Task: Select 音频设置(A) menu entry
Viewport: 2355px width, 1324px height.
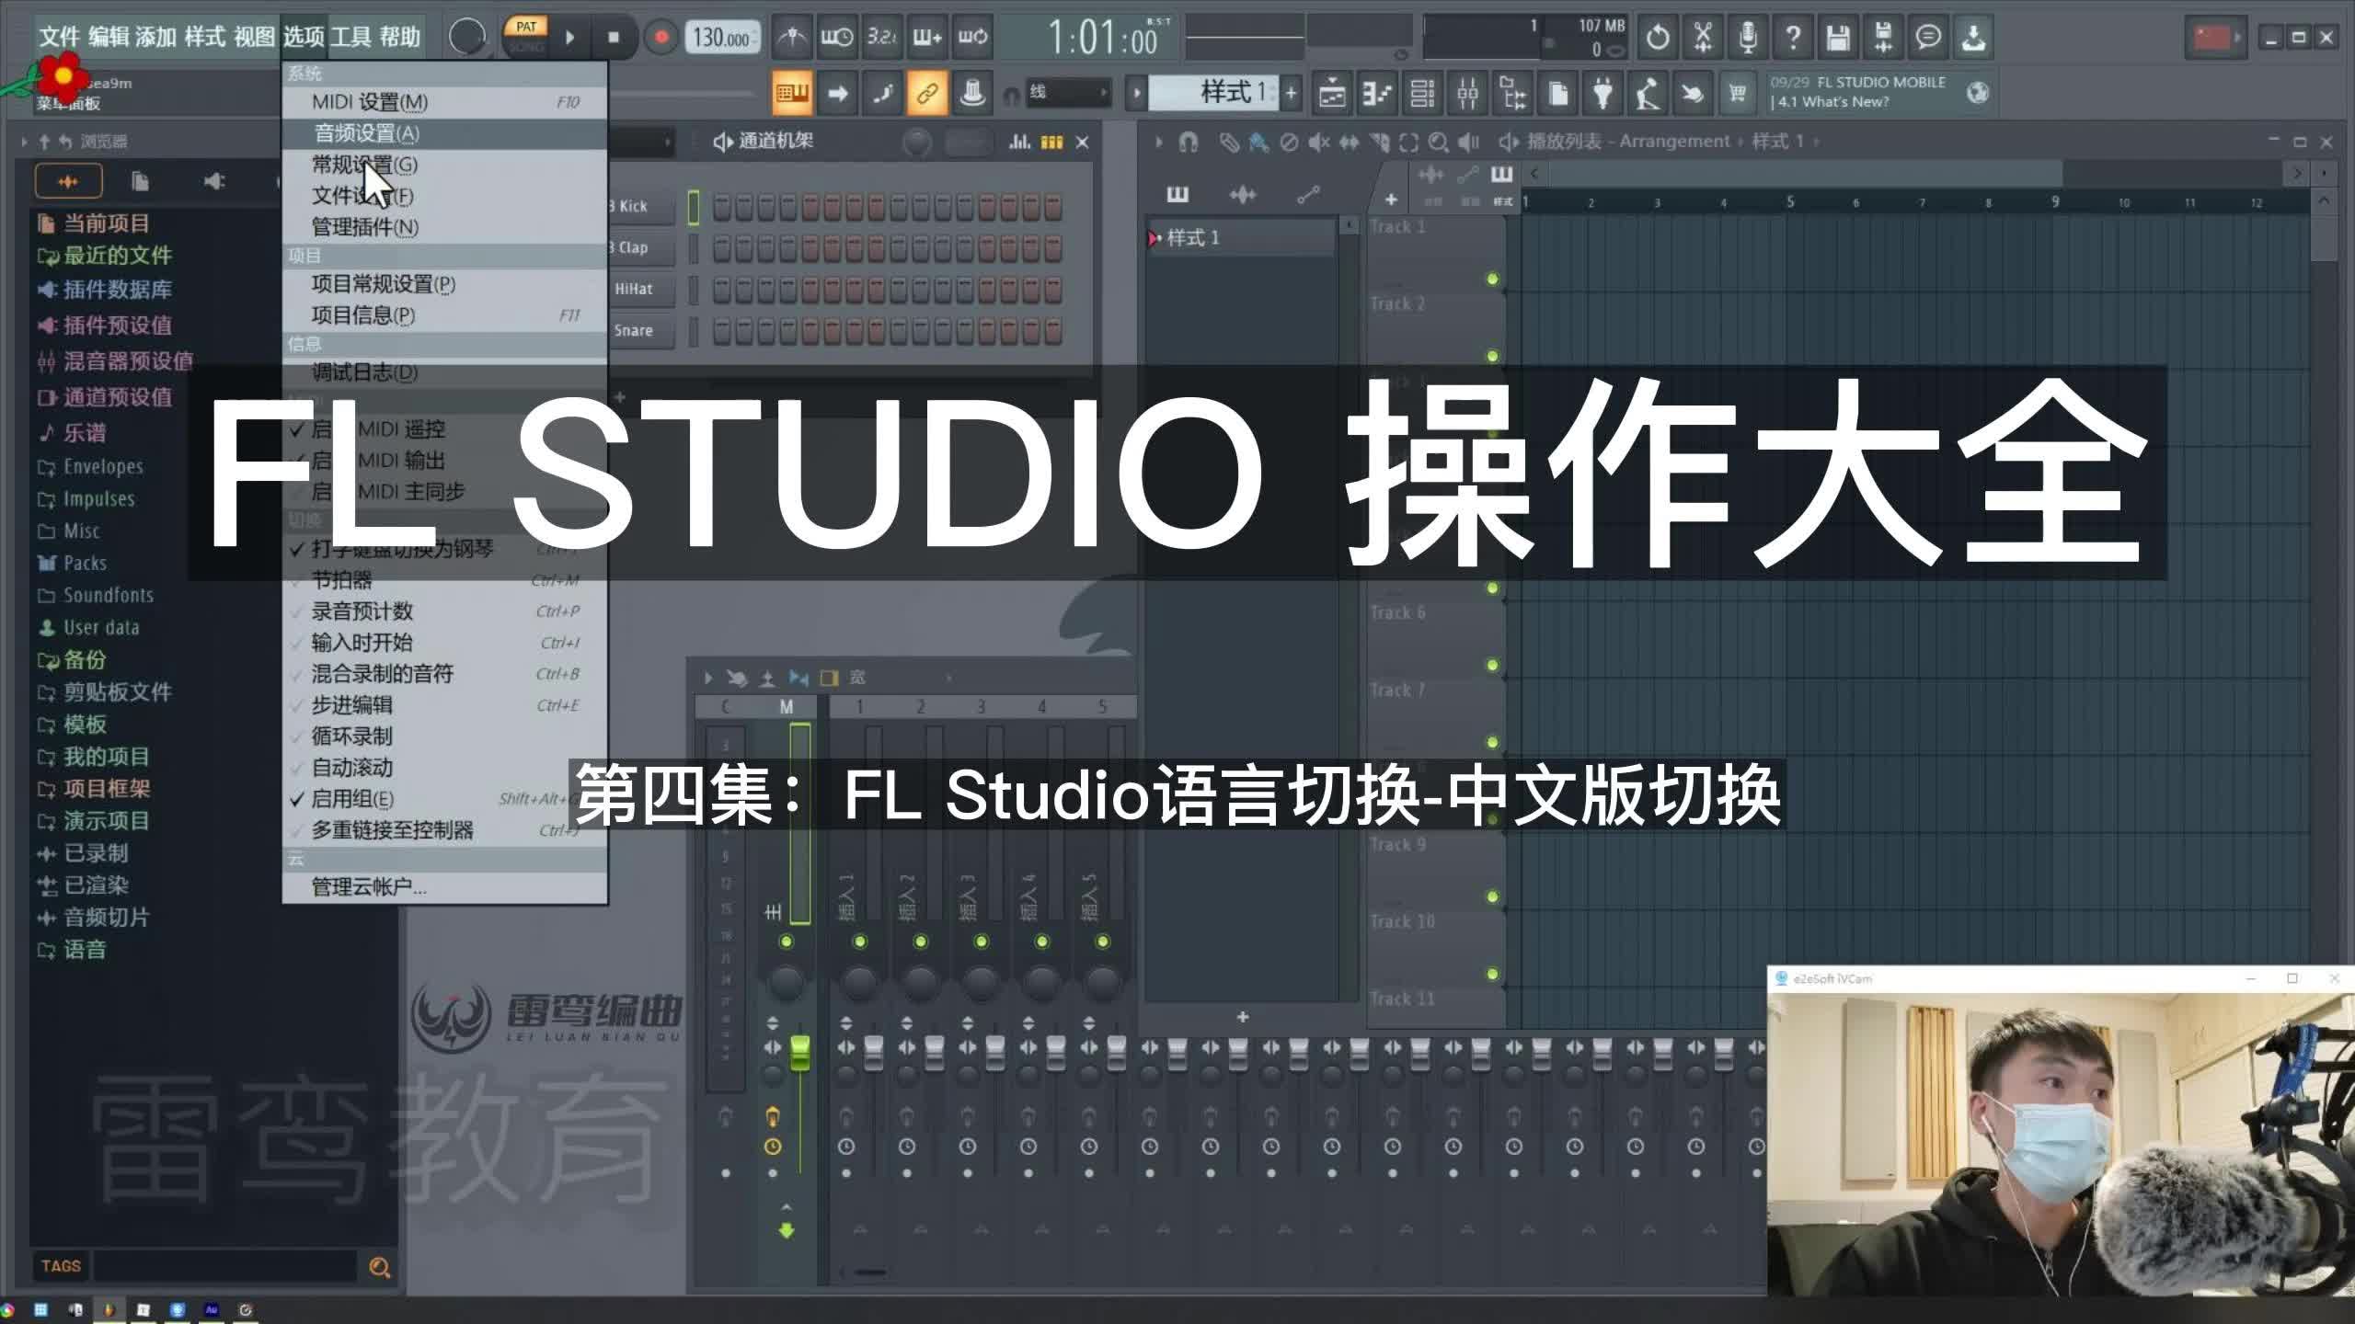Action: [x=444, y=133]
